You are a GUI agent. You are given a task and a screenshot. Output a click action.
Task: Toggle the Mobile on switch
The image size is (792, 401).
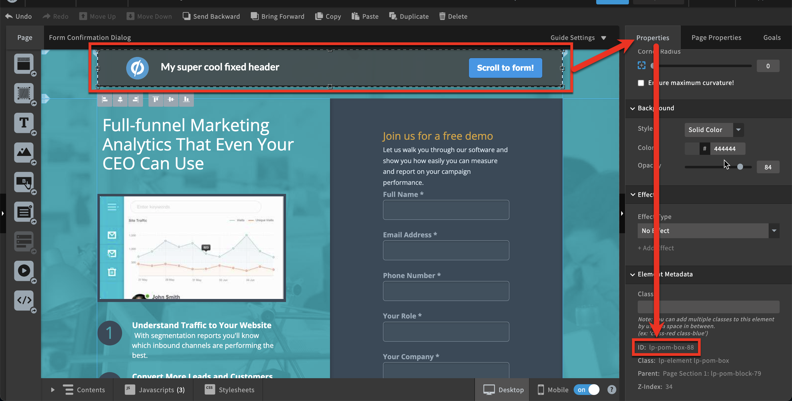point(586,390)
